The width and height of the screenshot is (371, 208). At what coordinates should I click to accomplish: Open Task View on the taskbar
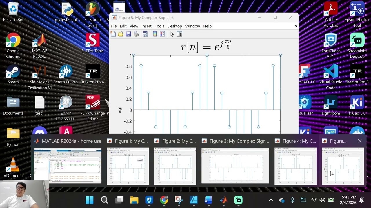pyautogui.click(x=119, y=200)
